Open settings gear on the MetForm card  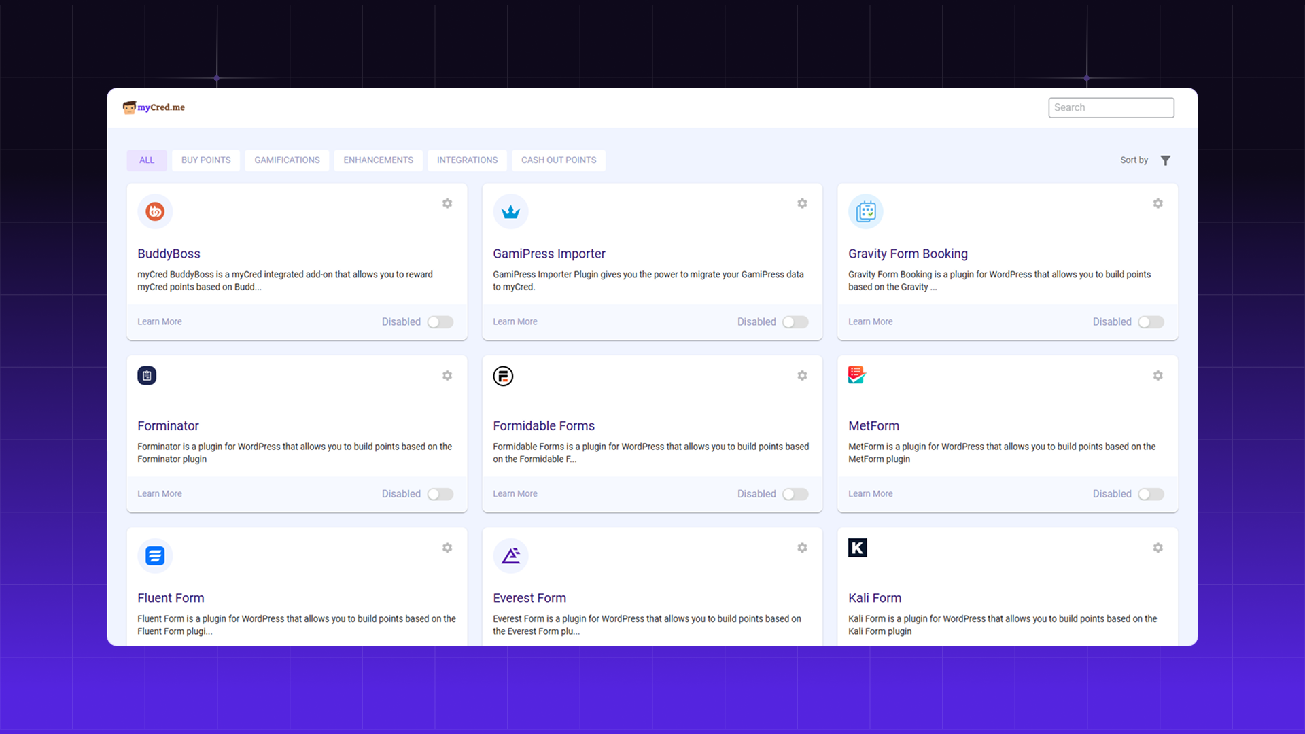pyautogui.click(x=1158, y=375)
